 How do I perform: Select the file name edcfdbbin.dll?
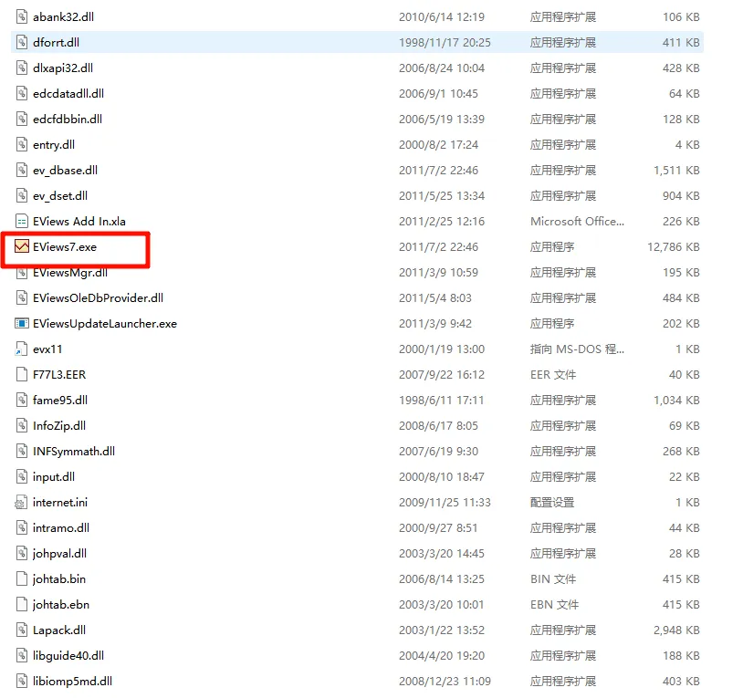pyautogui.click(x=68, y=120)
